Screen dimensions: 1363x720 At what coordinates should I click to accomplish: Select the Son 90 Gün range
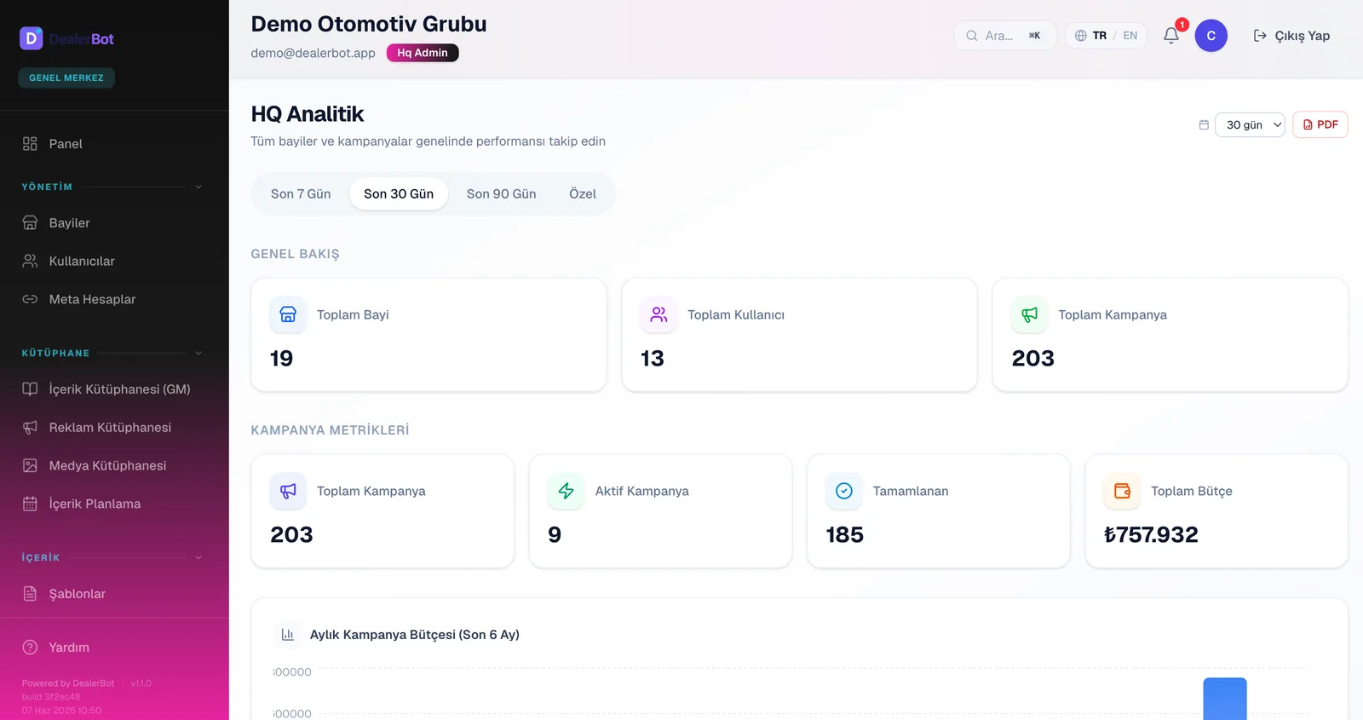tap(501, 194)
